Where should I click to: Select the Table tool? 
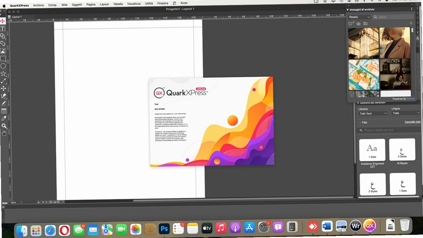tap(4, 111)
